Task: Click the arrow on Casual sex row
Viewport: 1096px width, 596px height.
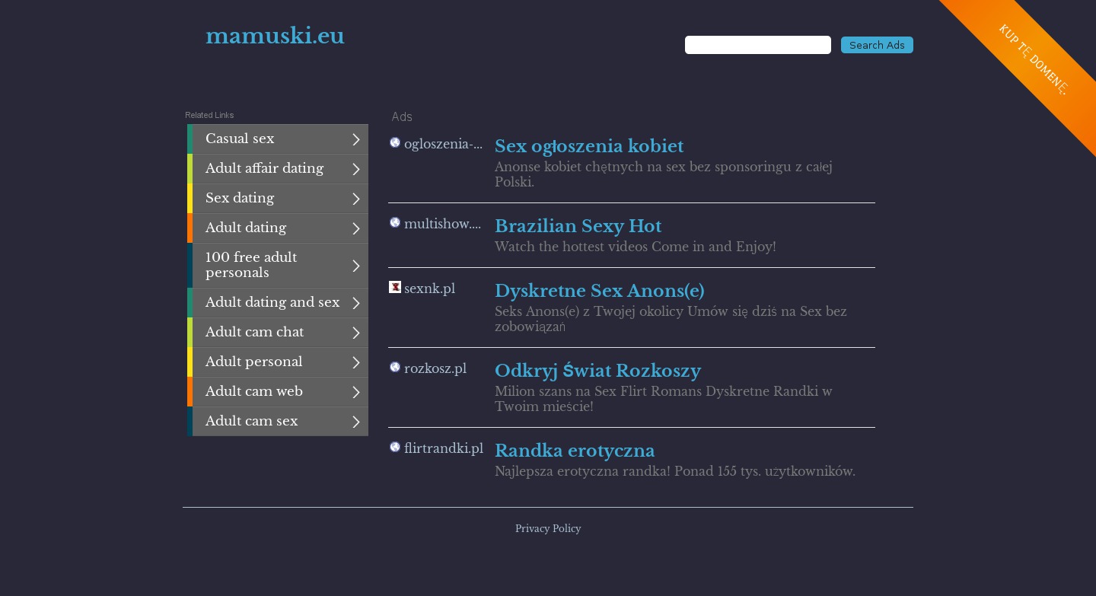Action: (355, 139)
